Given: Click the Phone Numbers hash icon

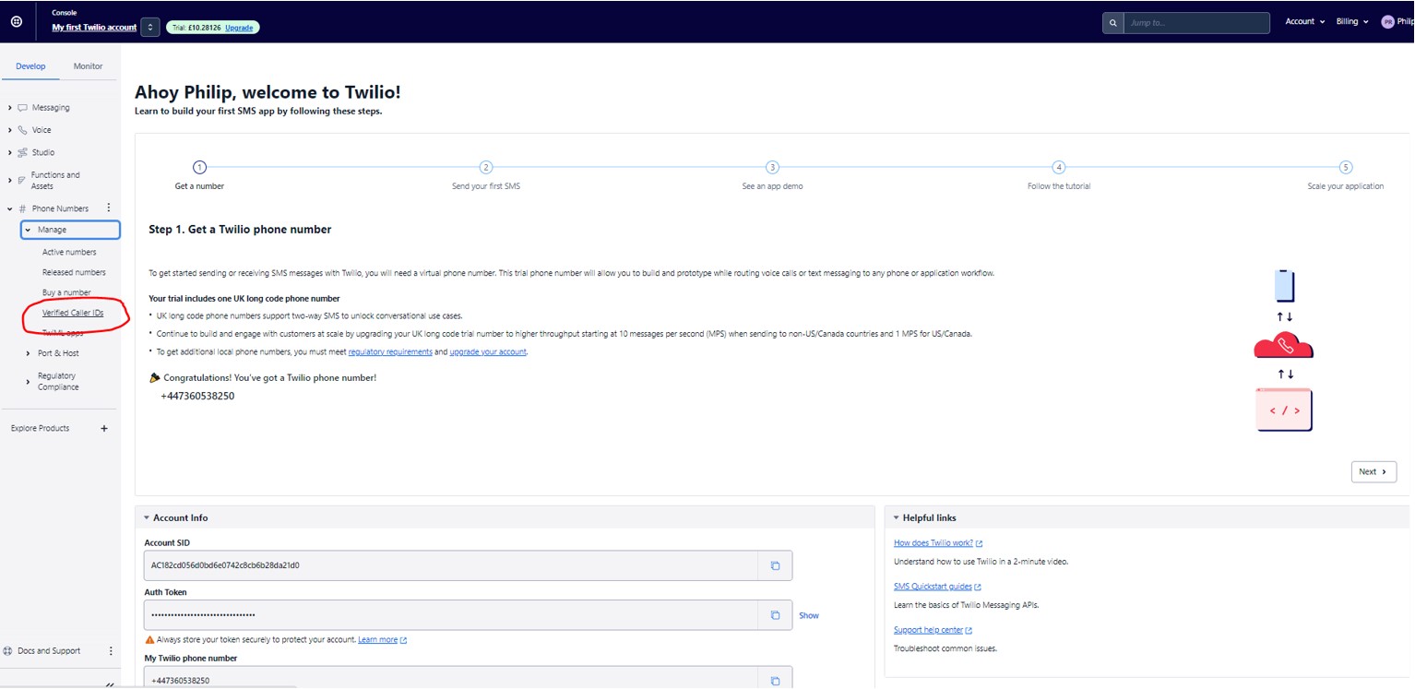Looking at the screenshot, I should (x=22, y=208).
